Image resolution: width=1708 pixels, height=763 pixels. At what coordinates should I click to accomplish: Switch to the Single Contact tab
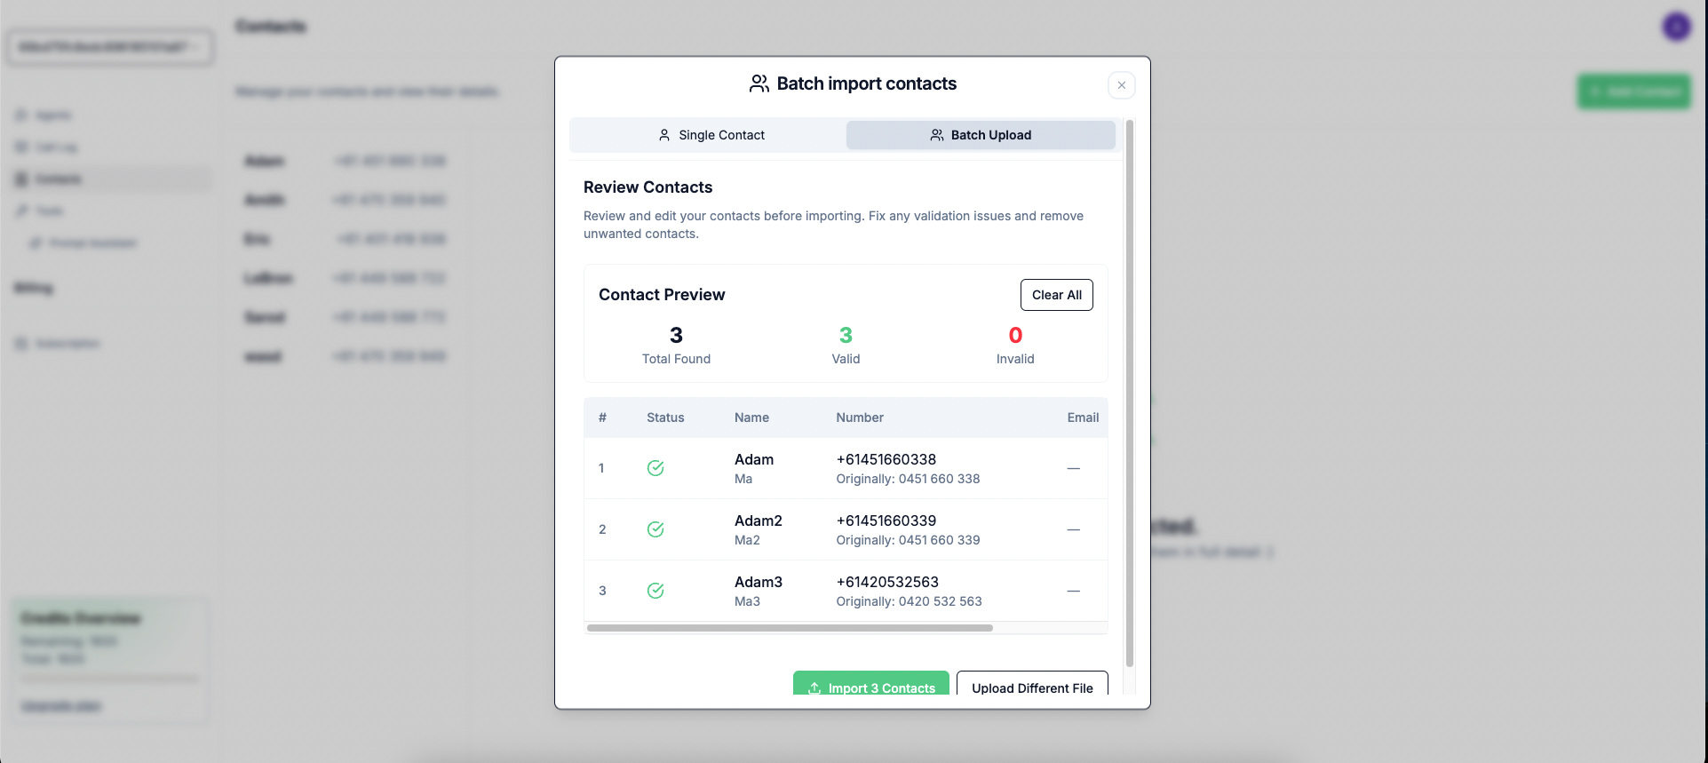point(710,135)
